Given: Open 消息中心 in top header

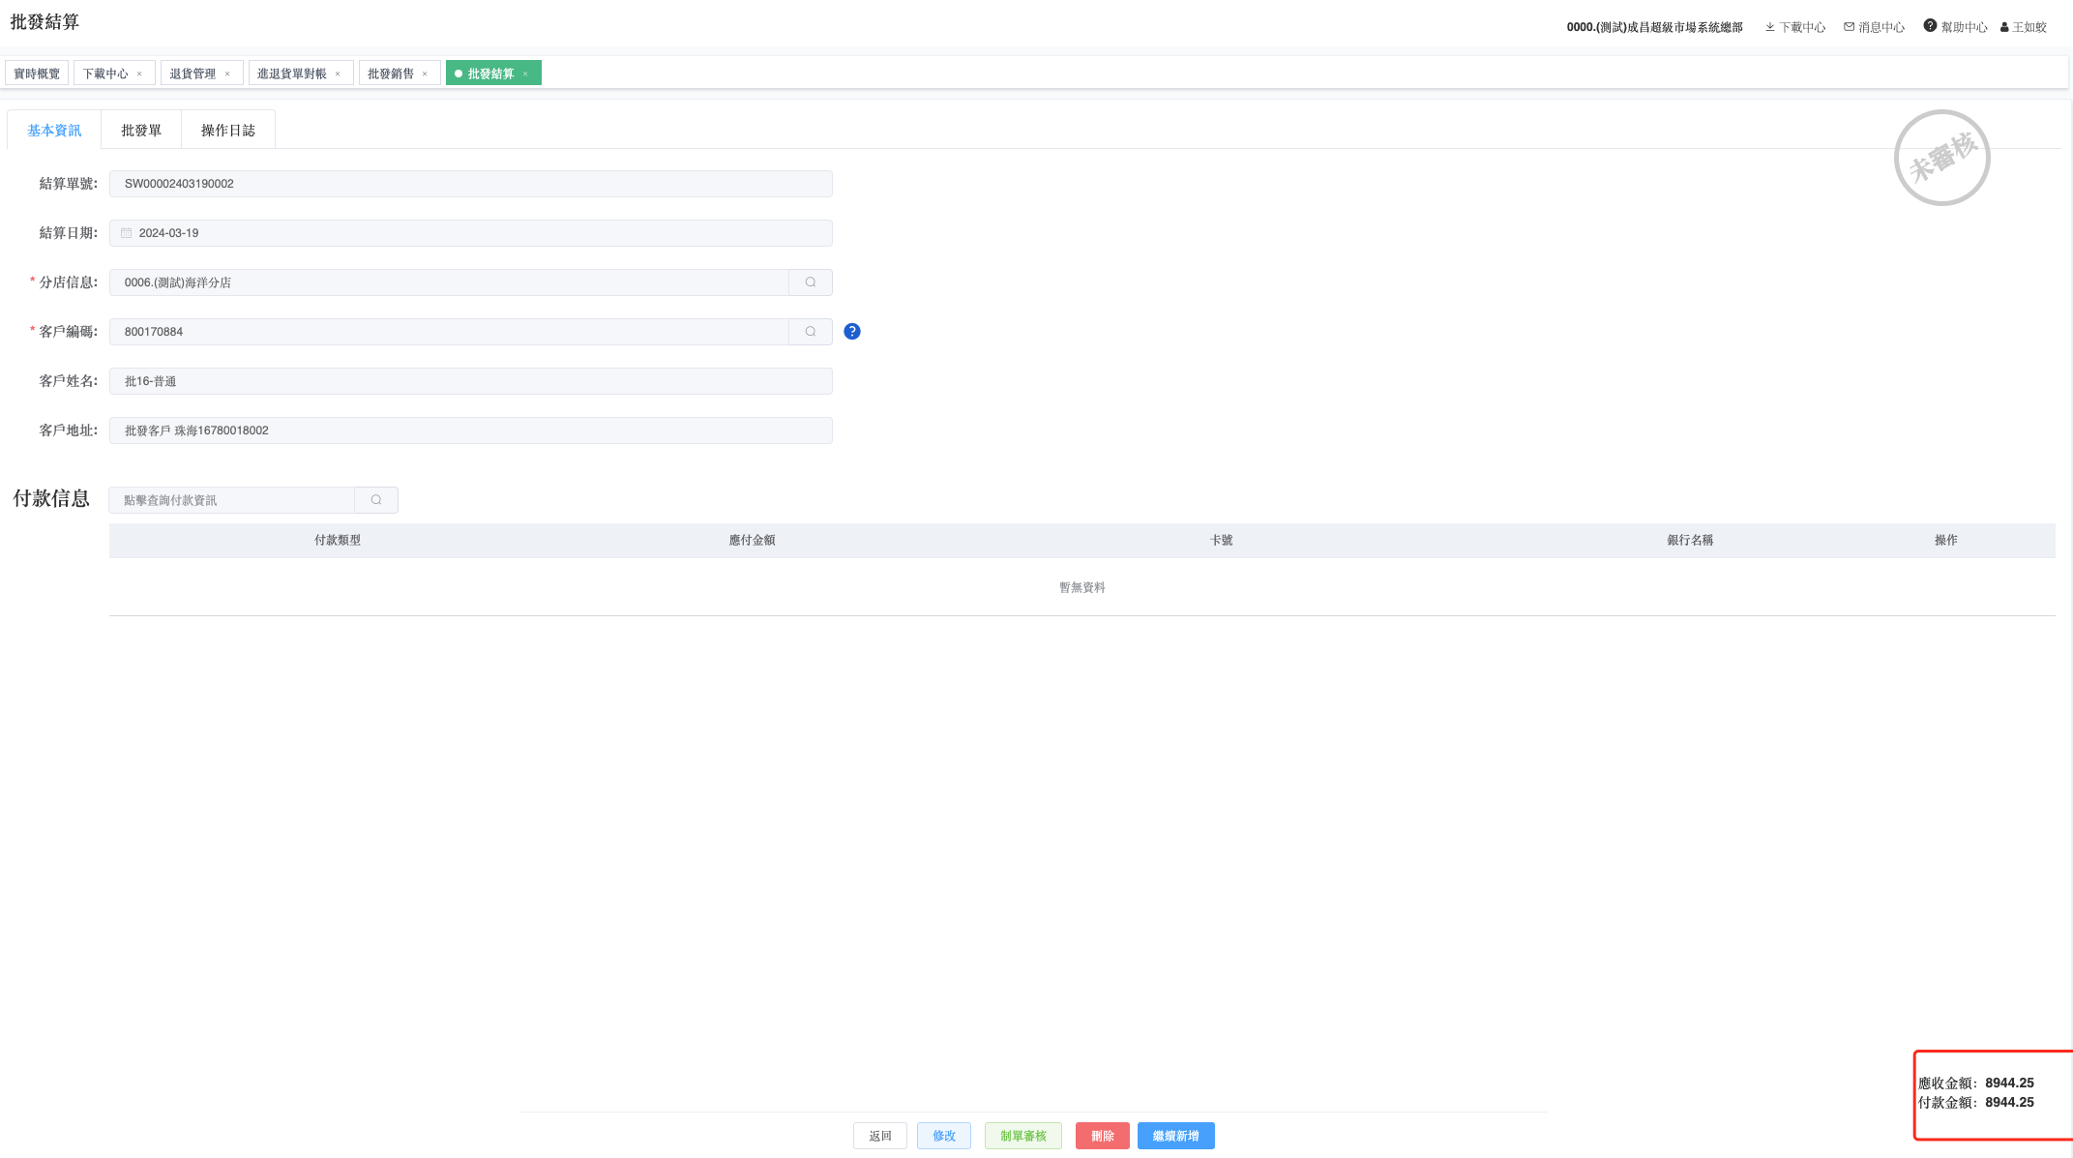Looking at the screenshot, I should [x=1874, y=27].
